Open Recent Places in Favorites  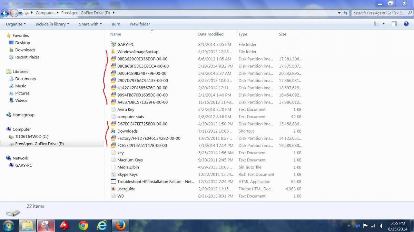27,57
